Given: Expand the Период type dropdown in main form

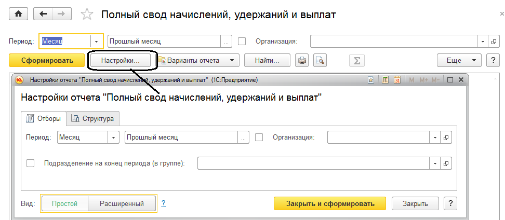Looking at the screenshot, I should 97,41.
